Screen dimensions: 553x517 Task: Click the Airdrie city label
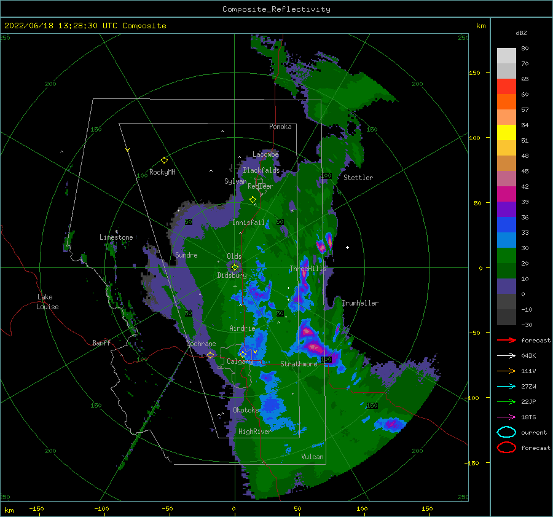click(242, 328)
